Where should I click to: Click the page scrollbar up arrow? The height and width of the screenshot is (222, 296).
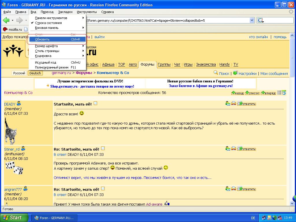[x=292, y=35]
